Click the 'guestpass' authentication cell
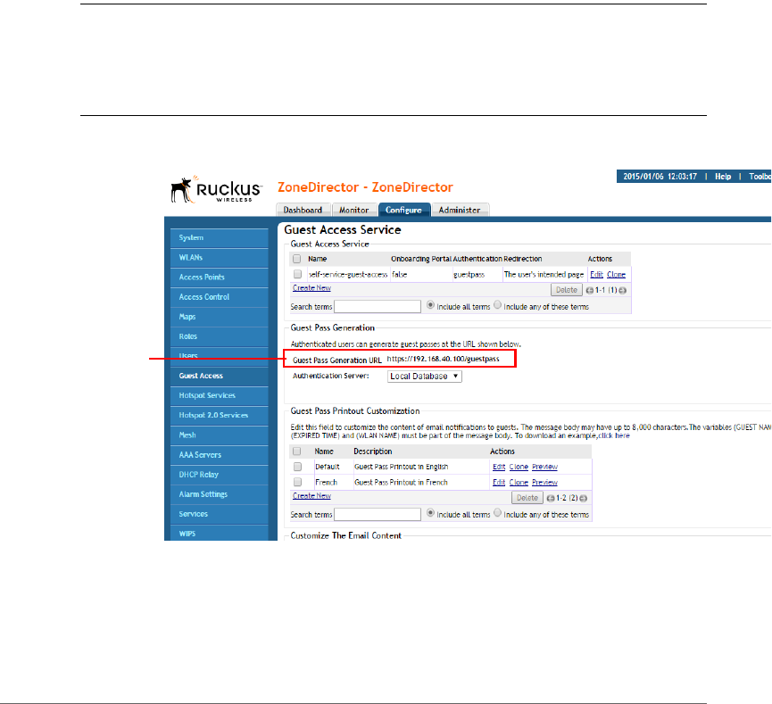Image resolution: width=772 pixels, height=704 pixels. point(469,275)
